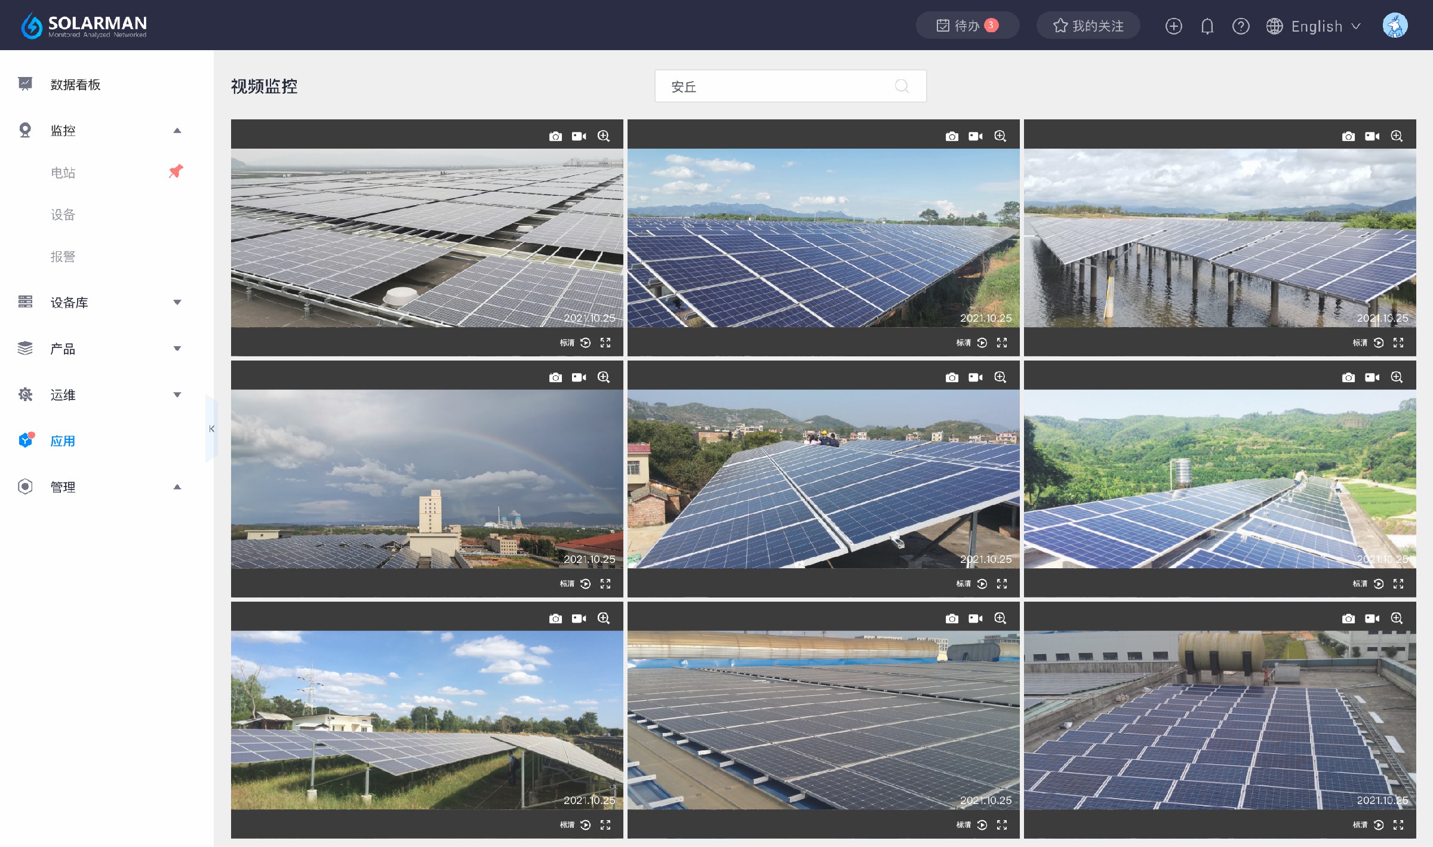Click the plus add icon in header
The width and height of the screenshot is (1433, 847).
(x=1173, y=26)
